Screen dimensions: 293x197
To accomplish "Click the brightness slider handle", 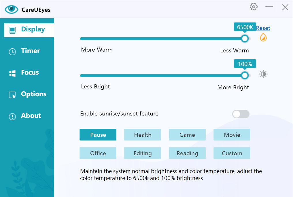I will click(x=245, y=75).
